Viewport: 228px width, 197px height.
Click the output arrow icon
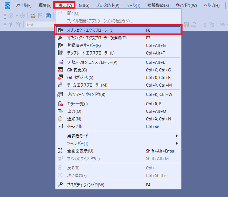[60, 111]
